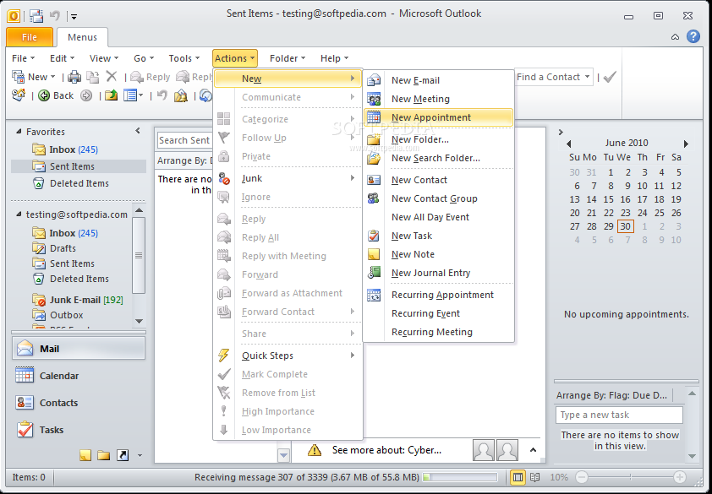712x494 pixels.
Task: Go to next month in calendar
Action: point(686,144)
